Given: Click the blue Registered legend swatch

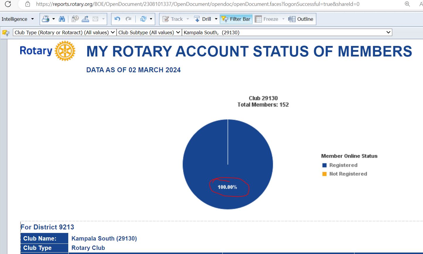Looking at the screenshot, I should click(324, 165).
